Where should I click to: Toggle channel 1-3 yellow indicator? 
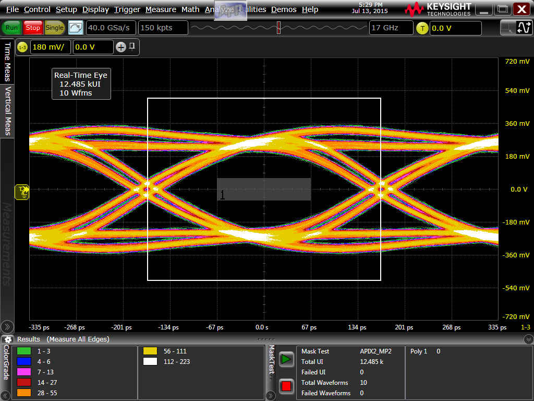click(x=22, y=48)
